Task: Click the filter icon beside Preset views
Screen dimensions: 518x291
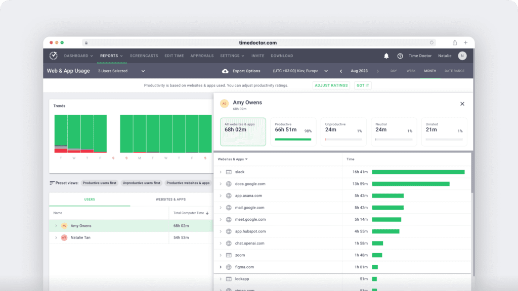Action: click(x=51, y=183)
